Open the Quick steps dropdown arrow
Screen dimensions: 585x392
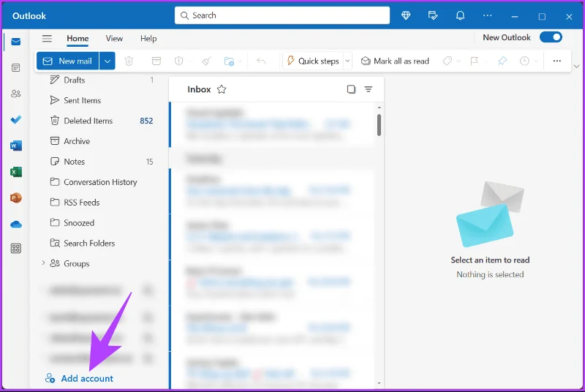pyautogui.click(x=347, y=61)
